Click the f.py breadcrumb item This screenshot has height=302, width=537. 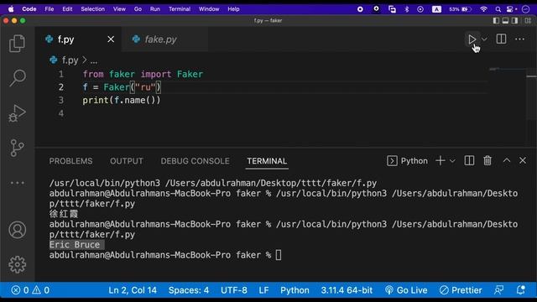[x=70, y=60]
